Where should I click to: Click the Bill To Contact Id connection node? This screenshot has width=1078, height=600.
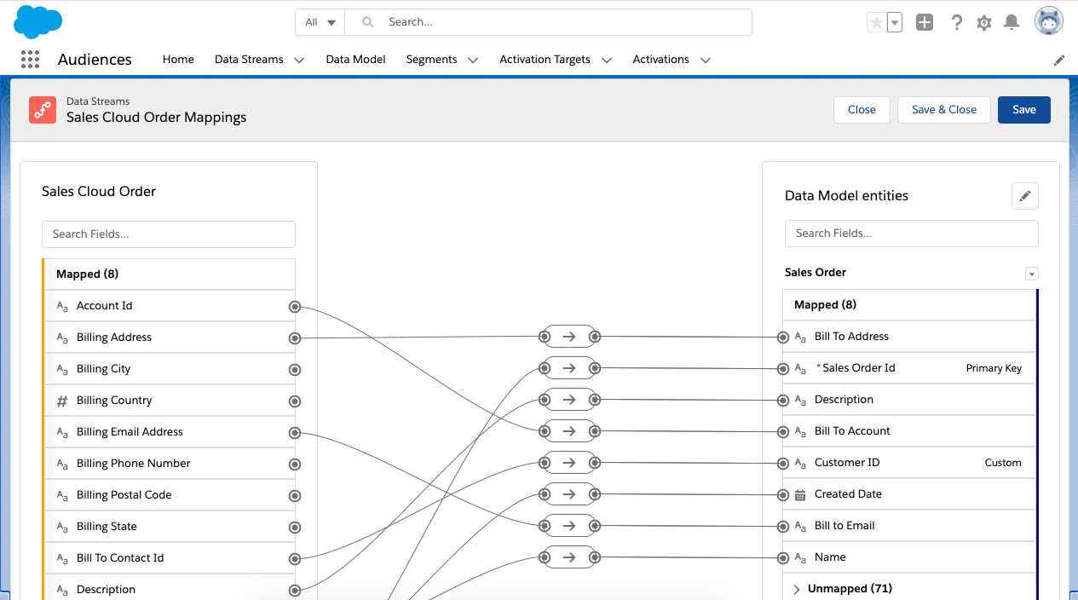[x=295, y=559]
